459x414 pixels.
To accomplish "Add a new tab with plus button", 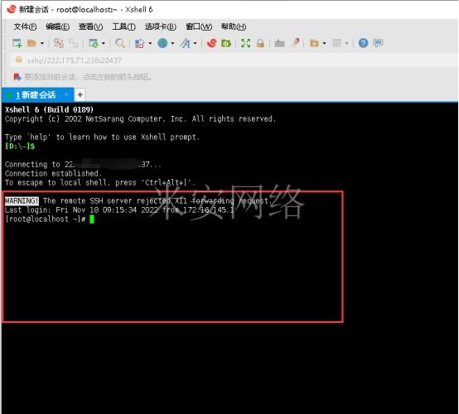I will tap(80, 94).
